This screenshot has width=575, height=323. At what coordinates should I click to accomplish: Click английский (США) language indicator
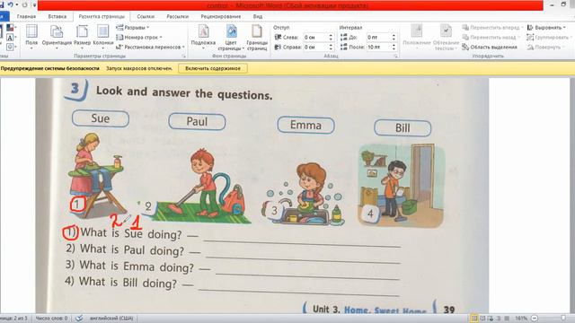click(111, 319)
